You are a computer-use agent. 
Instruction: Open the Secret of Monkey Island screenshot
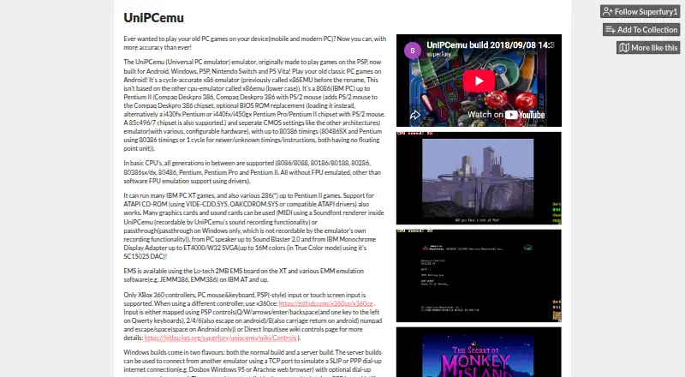[x=479, y=352]
